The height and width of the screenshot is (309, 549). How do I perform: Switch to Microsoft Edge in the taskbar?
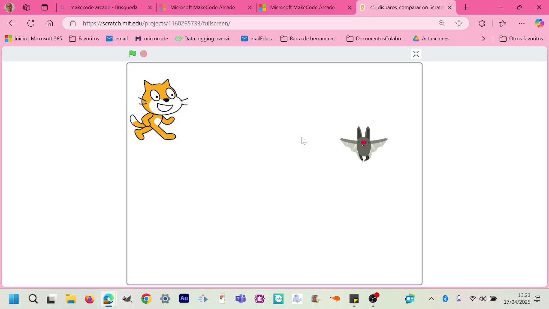[109, 299]
